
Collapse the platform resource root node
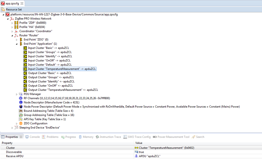[3, 15]
